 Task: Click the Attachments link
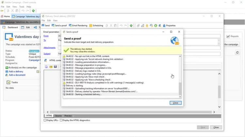point(49,48)
